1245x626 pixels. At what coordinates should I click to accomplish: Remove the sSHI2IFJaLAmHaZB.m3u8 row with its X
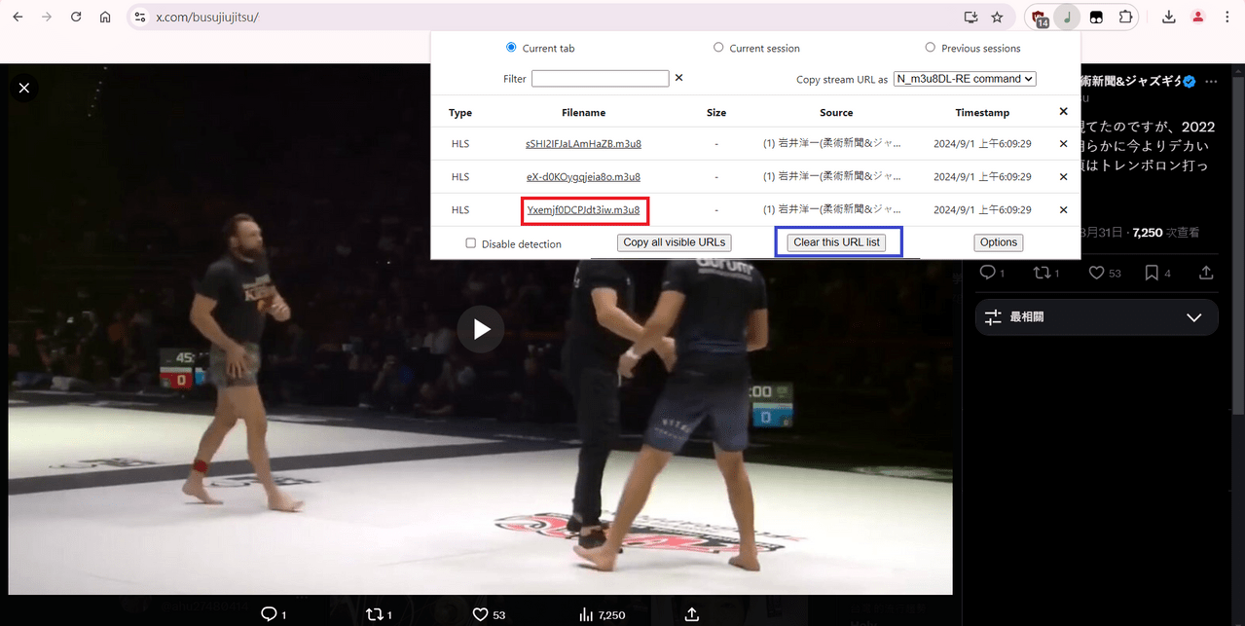[1063, 144]
